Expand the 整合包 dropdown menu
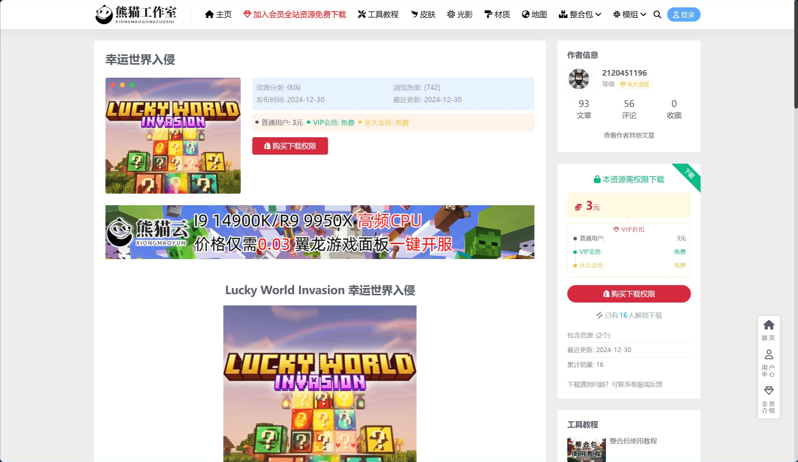 580,14
